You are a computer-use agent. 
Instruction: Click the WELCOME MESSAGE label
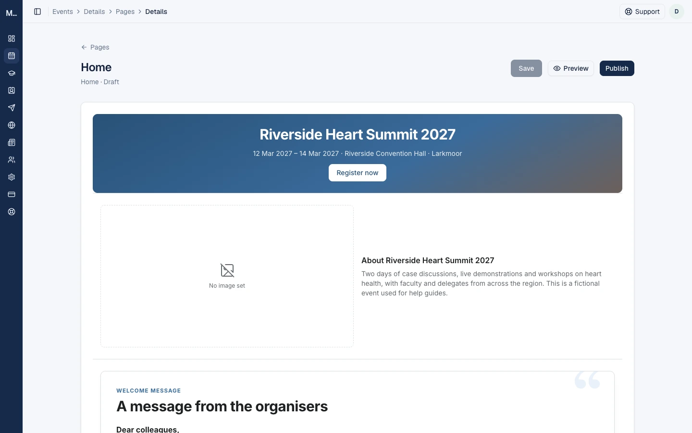tap(148, 391)
